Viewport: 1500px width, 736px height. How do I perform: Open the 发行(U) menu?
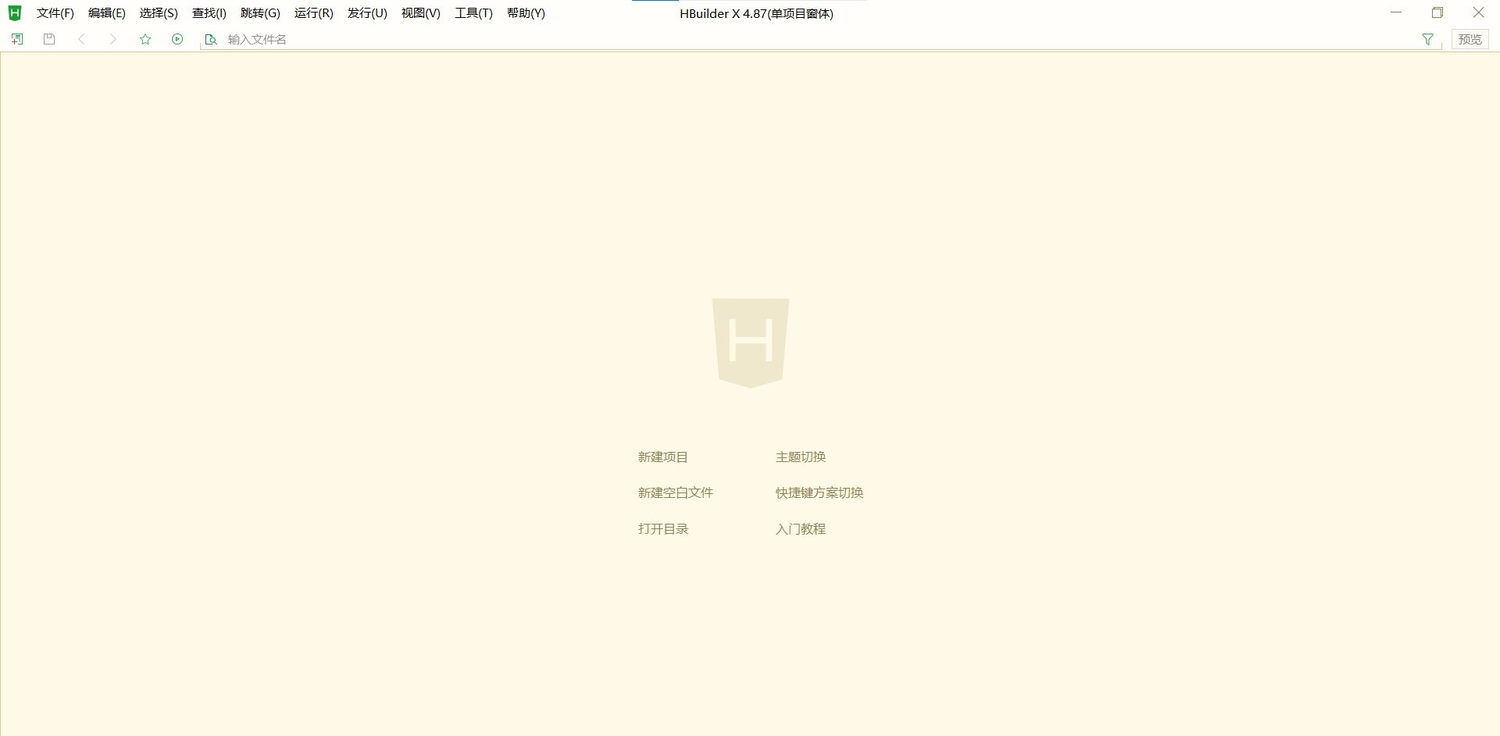[x=367, y=13]
